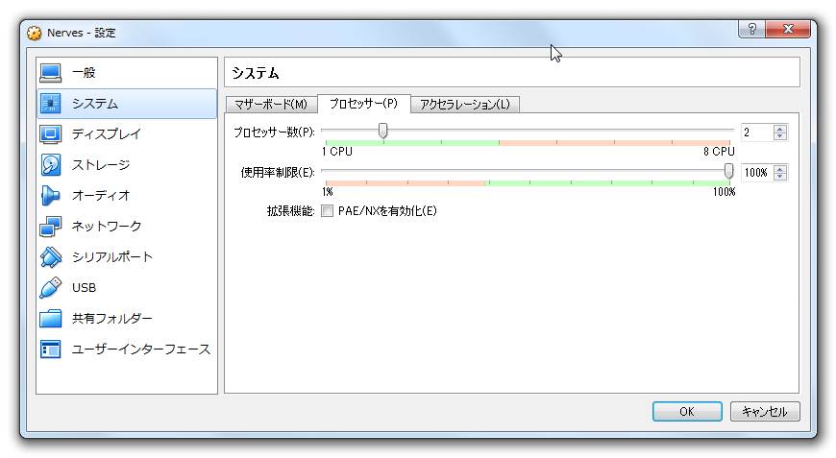Click the Shared Folders (共有フォルダー) folder icon
The width and height of the screenshot is (836, 458).
pos(51,319)
